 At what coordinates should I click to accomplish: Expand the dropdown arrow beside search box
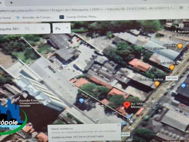(x=67, y=28)
